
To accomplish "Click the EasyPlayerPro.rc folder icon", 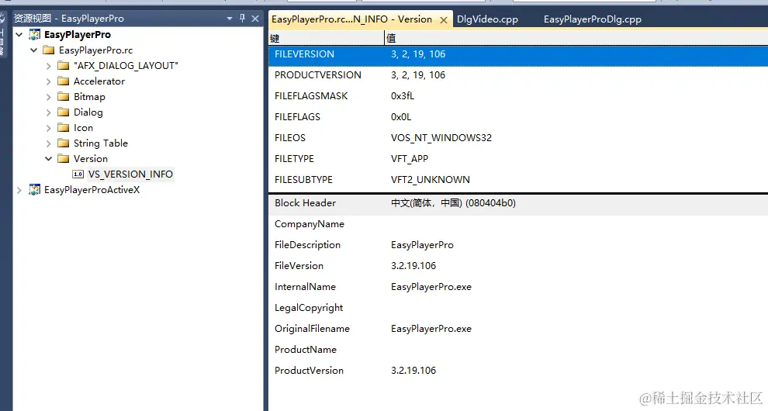I will click(x=49, y=50).
